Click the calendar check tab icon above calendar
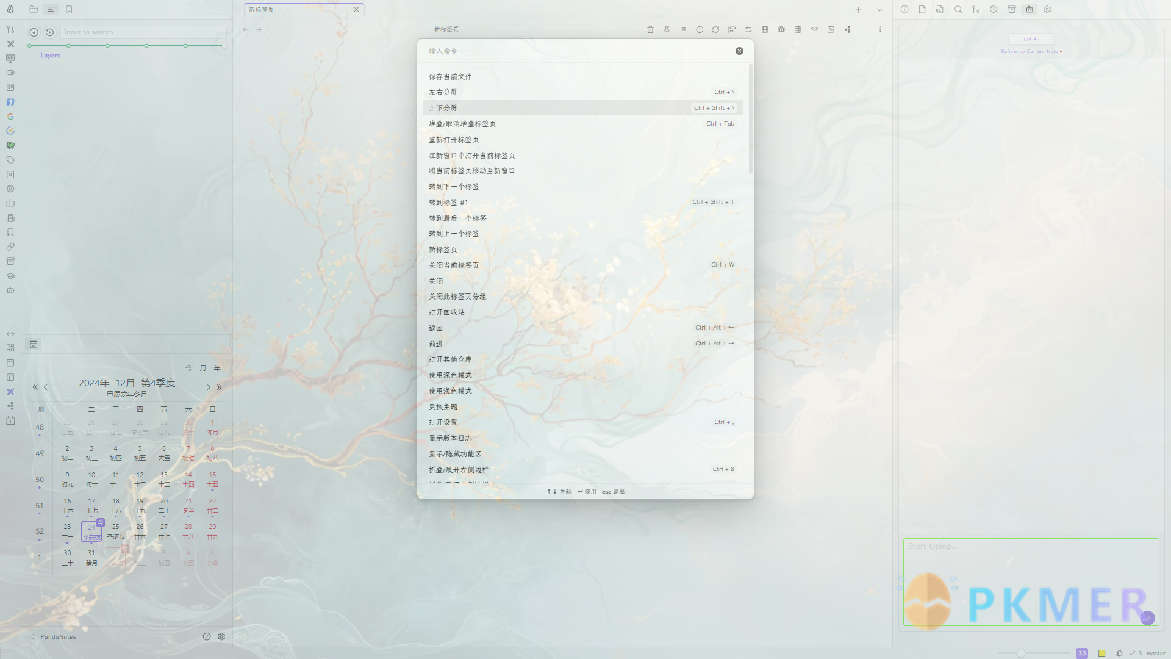Image resolution: width=1171 pixels, height=659 pixels. pyautogui.click(x=34, y=344)
